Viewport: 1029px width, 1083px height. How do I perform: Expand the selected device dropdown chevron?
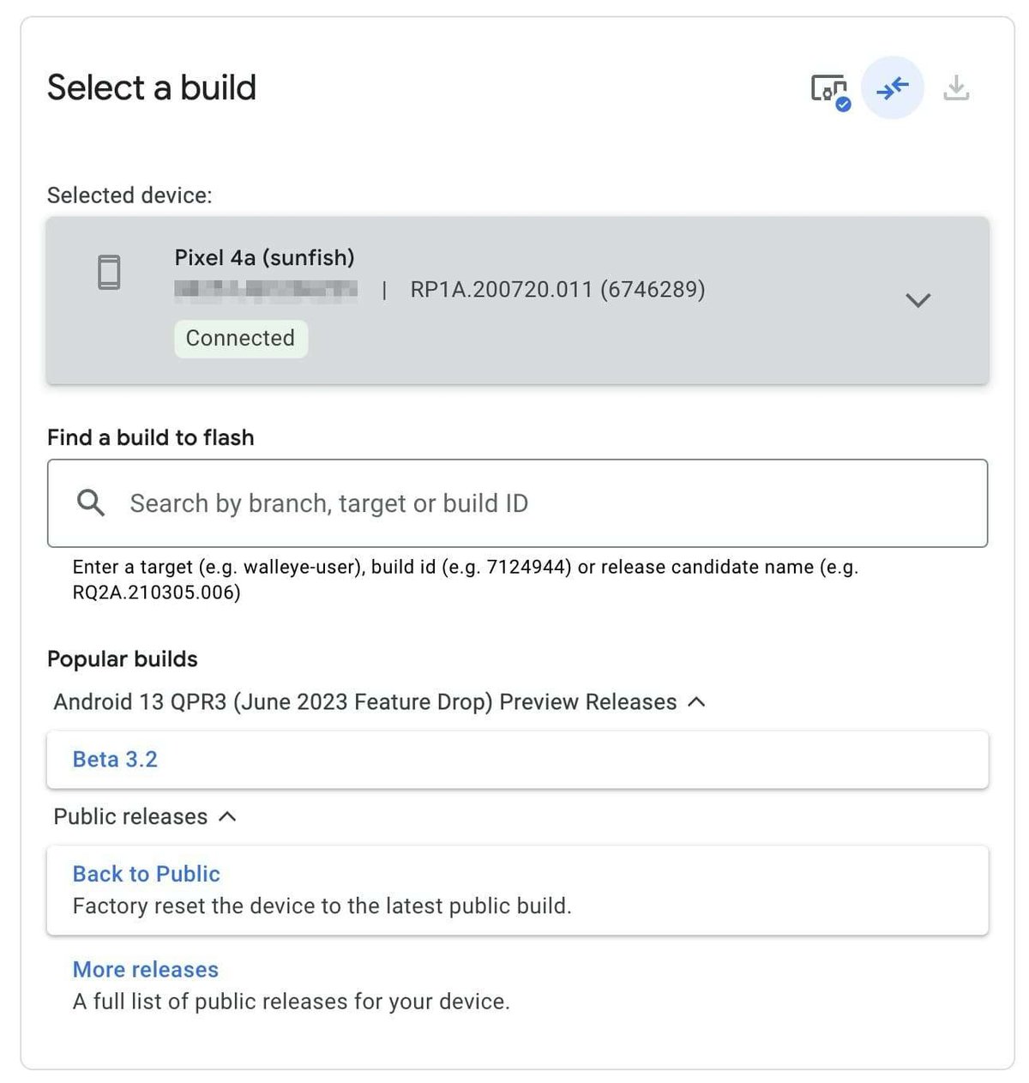click(x=918, y=300)
